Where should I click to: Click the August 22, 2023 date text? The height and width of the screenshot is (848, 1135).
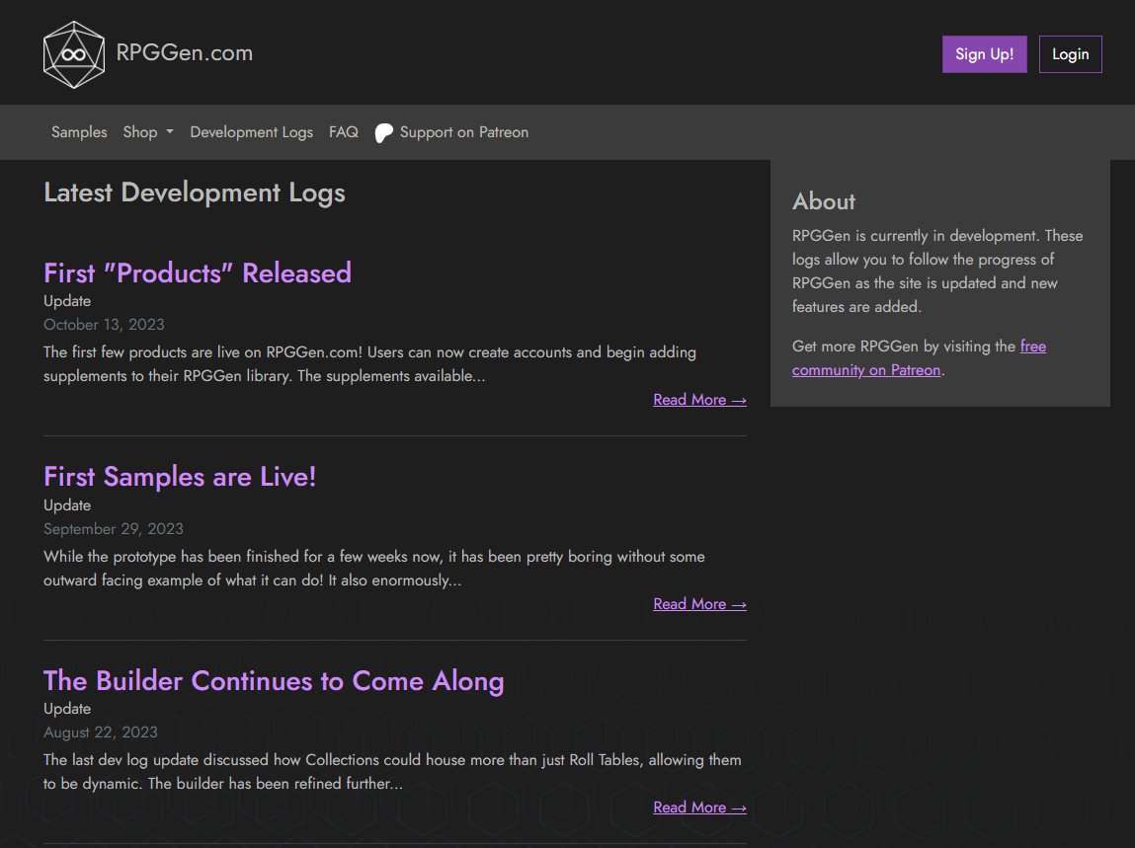tap(101, 732)
